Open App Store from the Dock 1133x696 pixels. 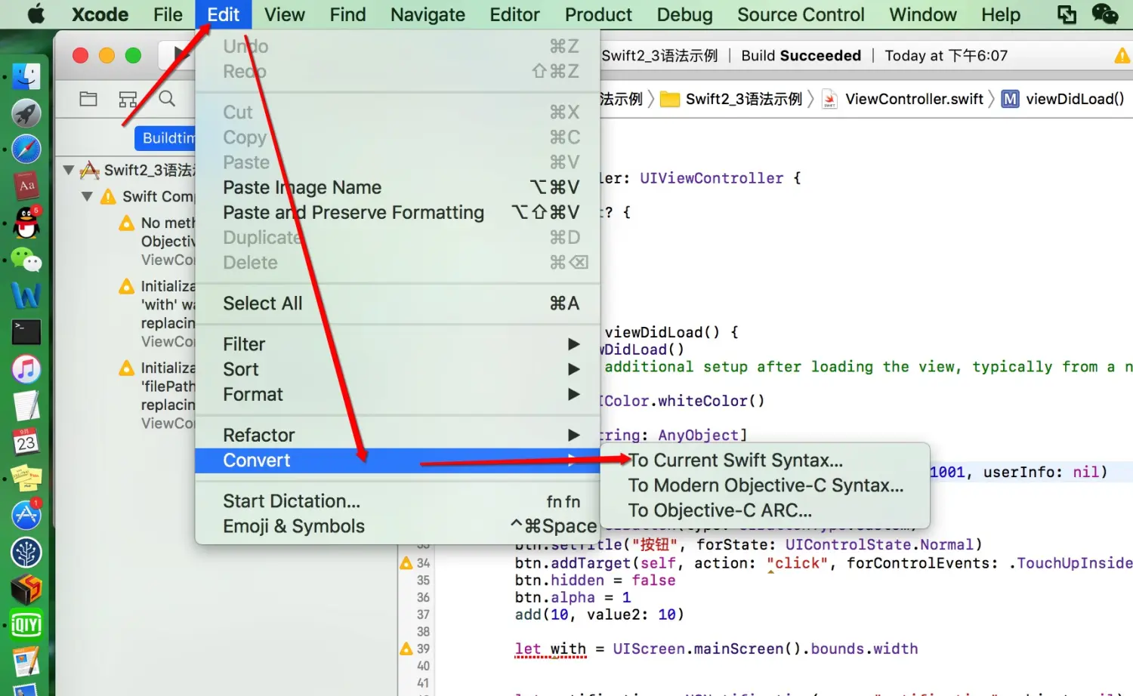pyautogui.click(x=26, y=516)
